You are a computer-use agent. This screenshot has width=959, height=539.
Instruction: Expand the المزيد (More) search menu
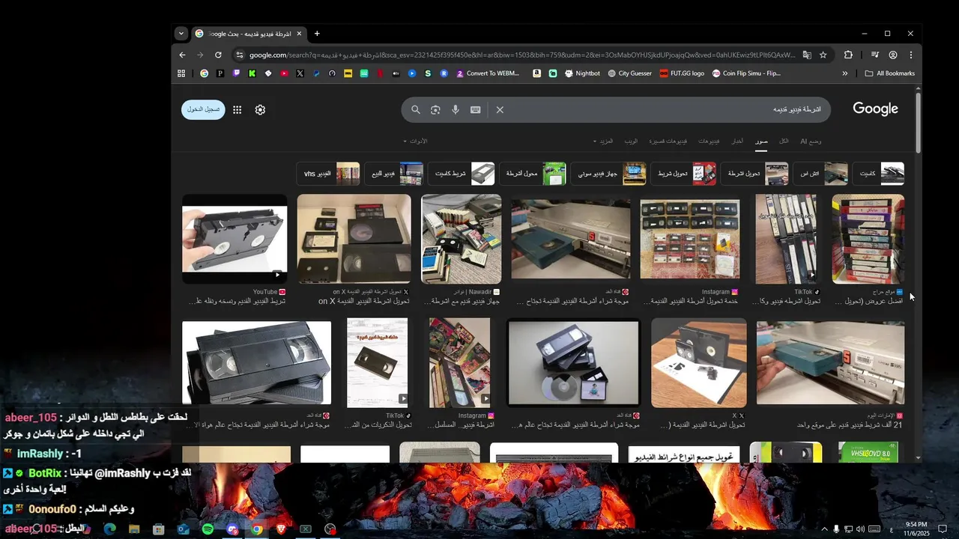coord(605,141)
